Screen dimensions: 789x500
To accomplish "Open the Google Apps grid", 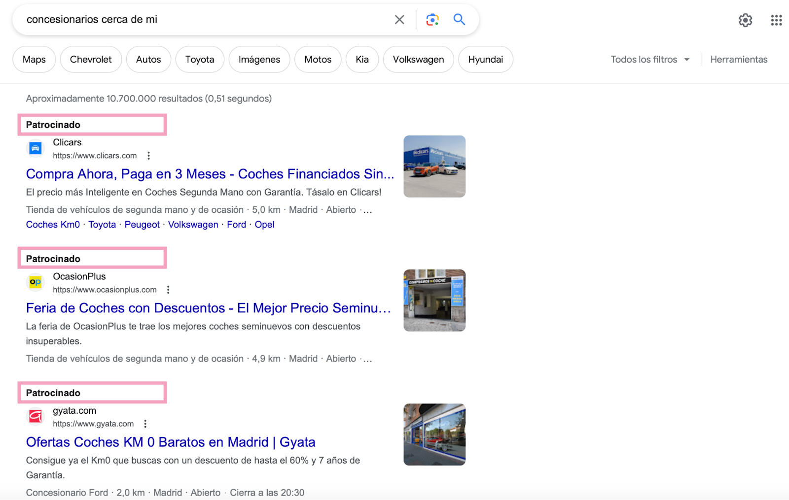I will point(776,20).
